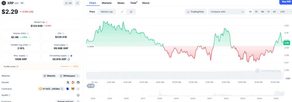Image resolution: width=292 pixels, height=102 pixels.
Task: Open the TradingView chart button
Action: coord(196,12)
